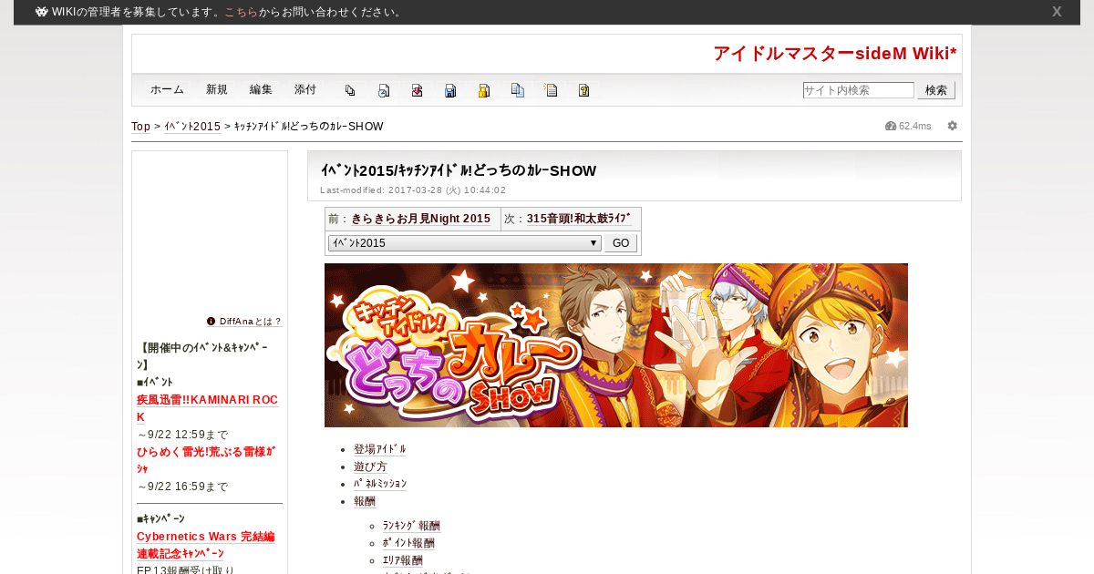Click the page-with-clock icon in the toolbar

point(384,90)
